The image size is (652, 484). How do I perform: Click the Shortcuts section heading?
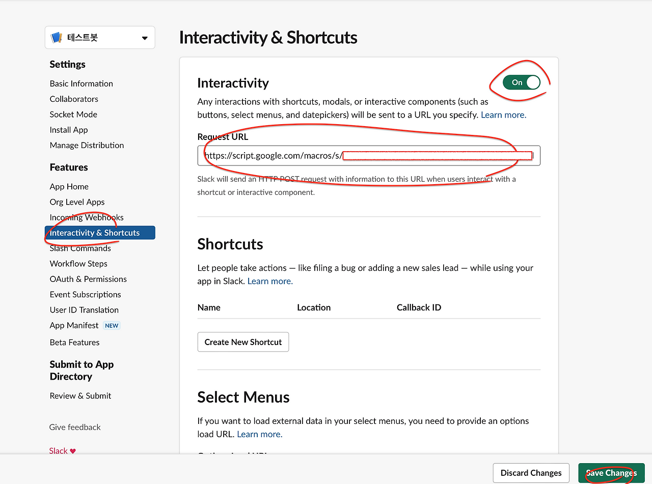coord(230,244)
